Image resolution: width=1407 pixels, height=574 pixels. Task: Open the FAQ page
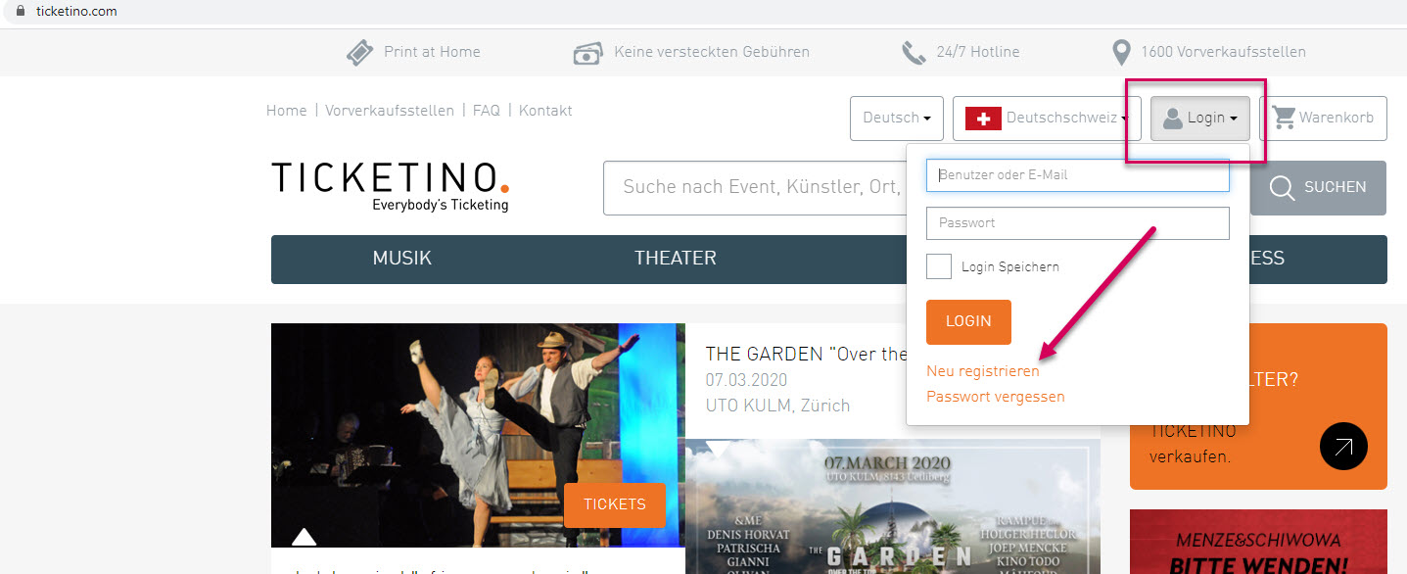tap(487, 111)
